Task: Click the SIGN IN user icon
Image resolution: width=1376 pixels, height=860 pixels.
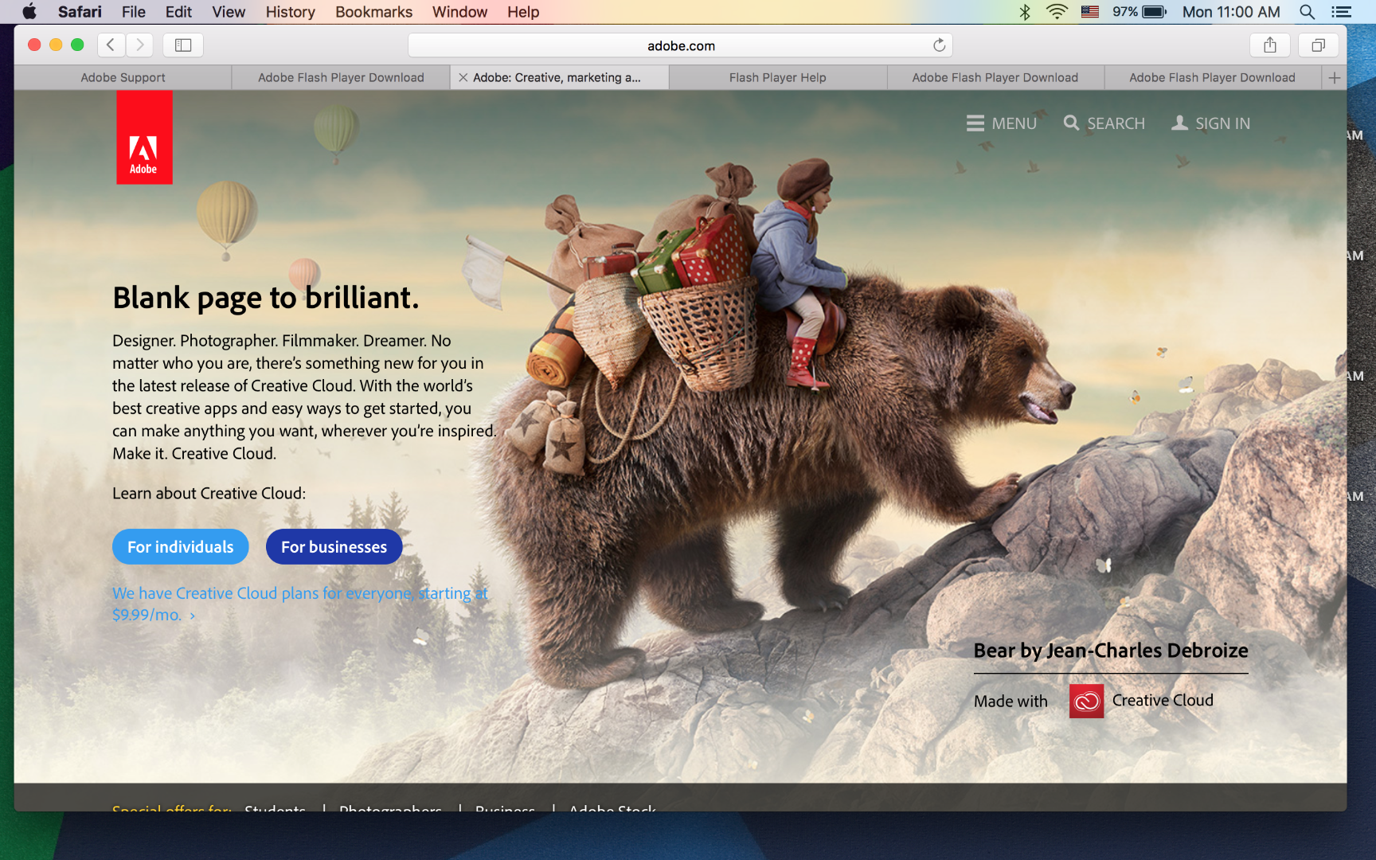Action: [x=1210, y=123]
